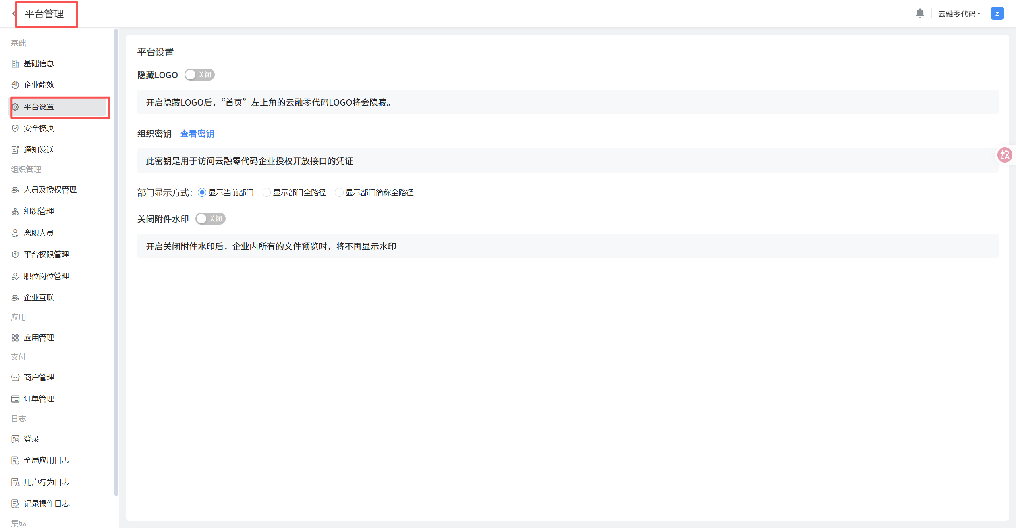The height and width of the screenshot is (528, 1016).
Task: Click the 安全模块 shield icon
Action: pyautogui.click(x=15, y=128)
